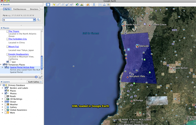
Task: Select the Add Path tool
Action: [x=63, y=5]
